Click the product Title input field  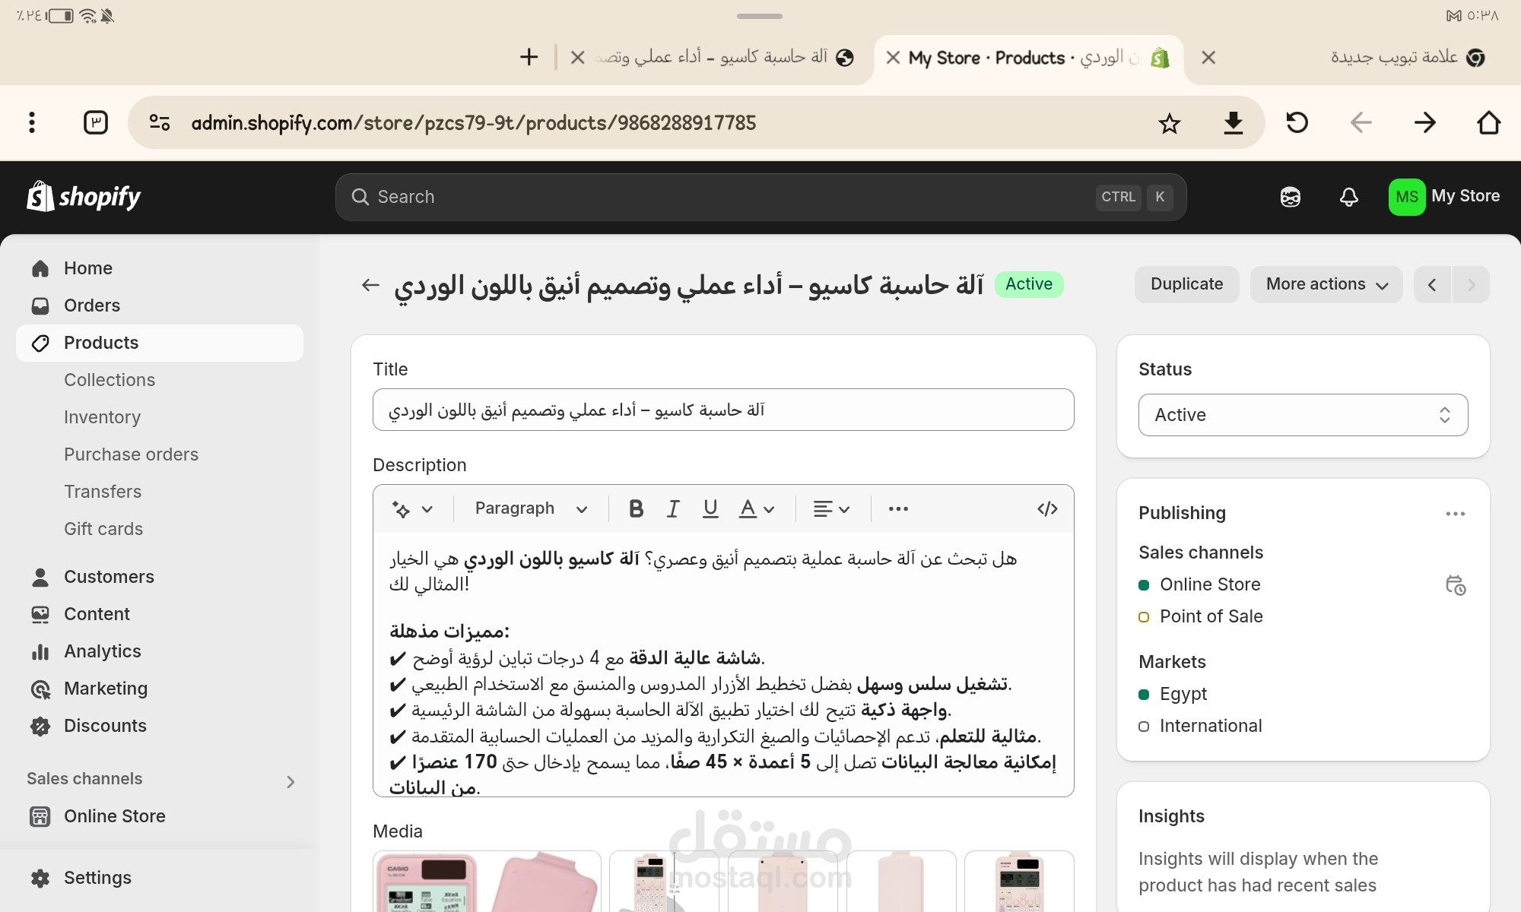tap(723, 410)
